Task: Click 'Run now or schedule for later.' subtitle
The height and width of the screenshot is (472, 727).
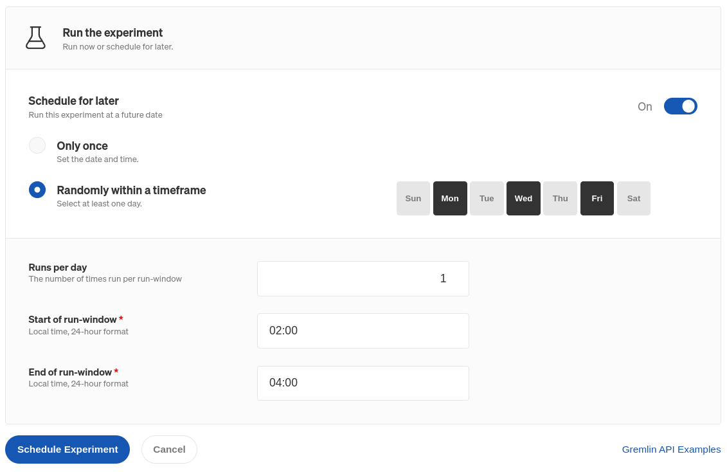Action: click(x=118, y=47)
